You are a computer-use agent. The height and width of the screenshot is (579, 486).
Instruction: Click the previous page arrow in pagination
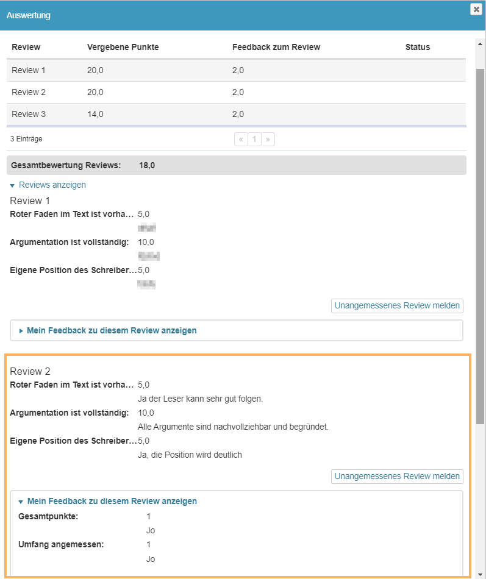pyautogui.click(x=241, y=140)
